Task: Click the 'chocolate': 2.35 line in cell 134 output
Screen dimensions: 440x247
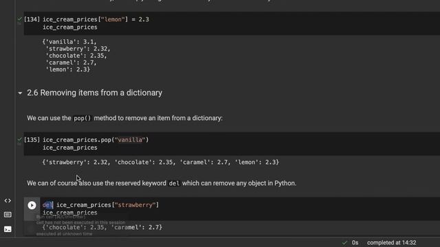Action: (x=76, y=56)
